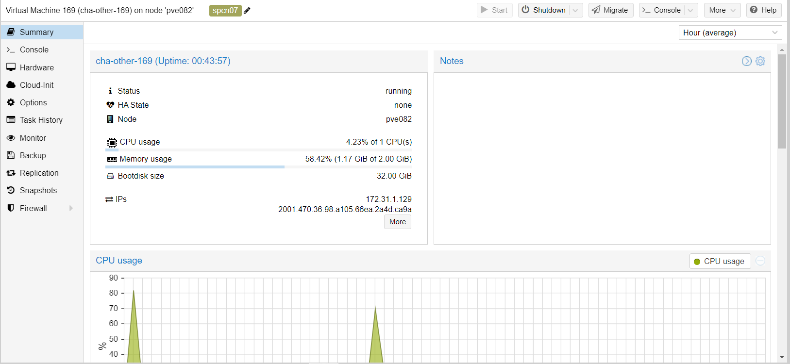This screenshot has width=790, height=364.
Task: Click the CPU chip icon
Action: [112, 142]
